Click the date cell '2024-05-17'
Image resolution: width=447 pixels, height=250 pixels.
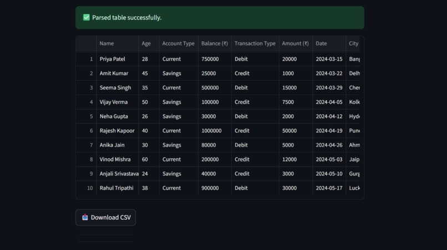point(329,187)
